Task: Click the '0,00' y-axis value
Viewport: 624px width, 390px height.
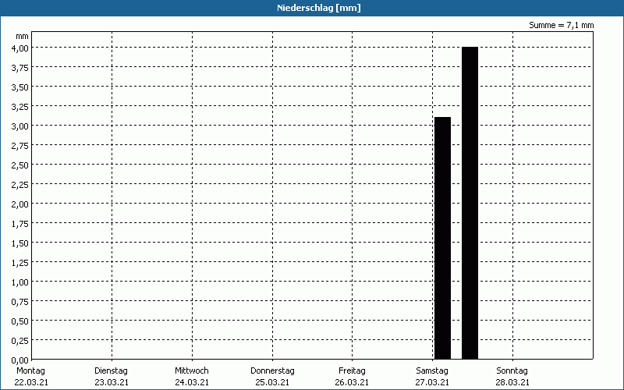Action: [x=20, y=360]
